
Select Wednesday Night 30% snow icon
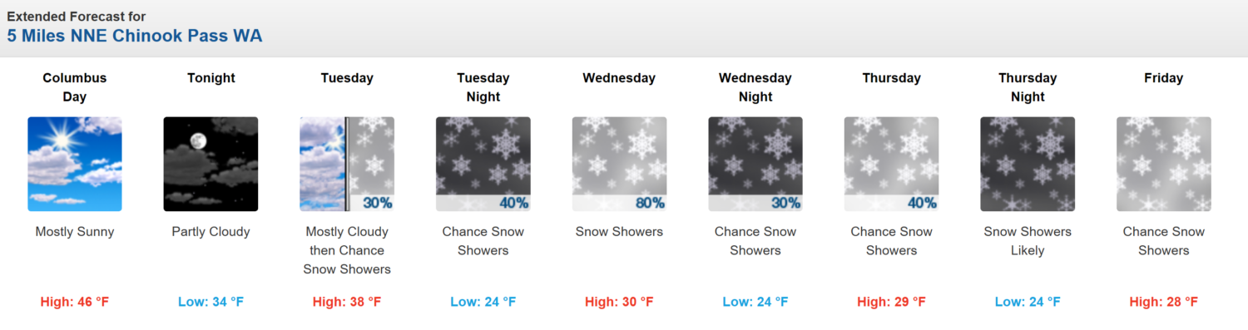pyautogui.click(x=755, y=164)
